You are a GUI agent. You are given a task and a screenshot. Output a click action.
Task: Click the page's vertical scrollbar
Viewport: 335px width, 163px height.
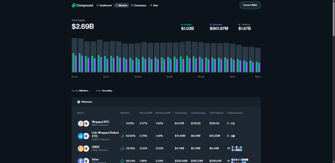coord(333,20)
